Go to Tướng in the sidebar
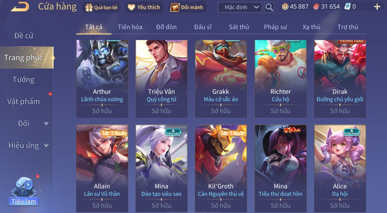This screenshot has height=213, width=387. (24, 80)
